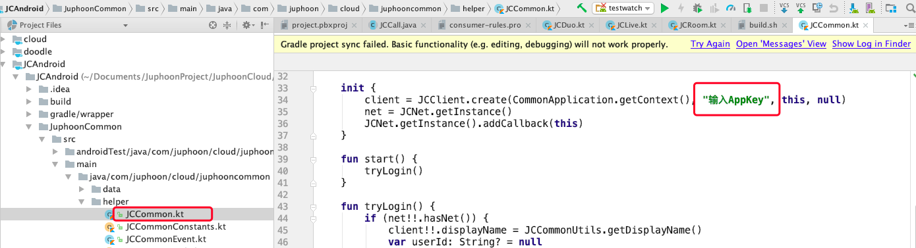This screenshot has width=916, height=248.
Task: Close the JCRoom.kt editor tab
Action: (x=723, y=25)
